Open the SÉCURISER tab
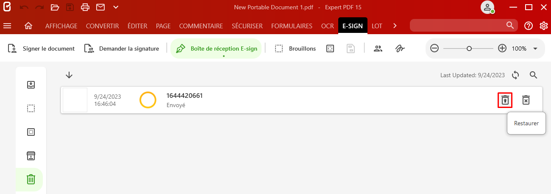551x194 pixels. click(x=247, y=26)
